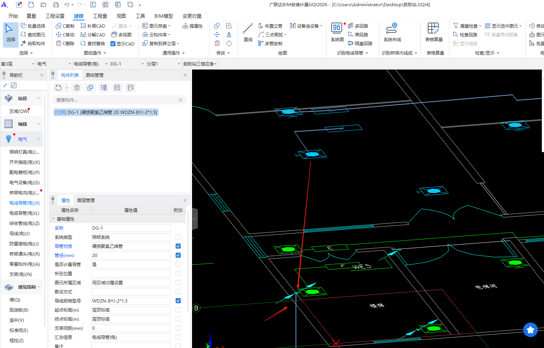The height and width of the screenshot is (348, 544).
Task: Open the 系统布线 tool
Action: click(x=392, y=33)
